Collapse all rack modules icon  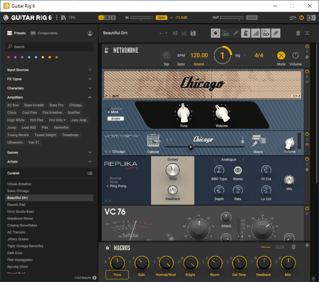tap(307, 33)
